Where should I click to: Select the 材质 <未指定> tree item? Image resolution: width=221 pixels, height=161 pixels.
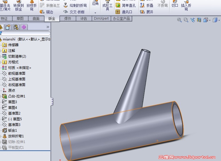click(17, 68)
